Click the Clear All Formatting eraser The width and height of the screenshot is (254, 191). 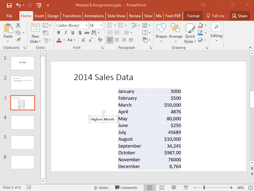pos(100,40)
